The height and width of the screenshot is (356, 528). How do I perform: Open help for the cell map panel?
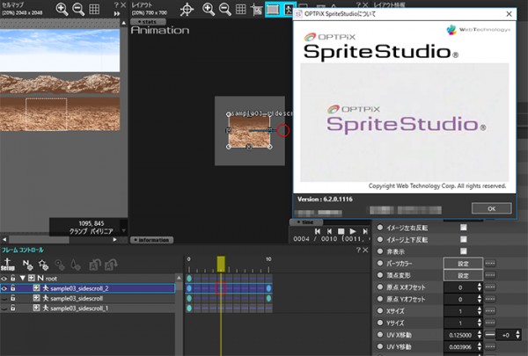(x=116, y=4)
